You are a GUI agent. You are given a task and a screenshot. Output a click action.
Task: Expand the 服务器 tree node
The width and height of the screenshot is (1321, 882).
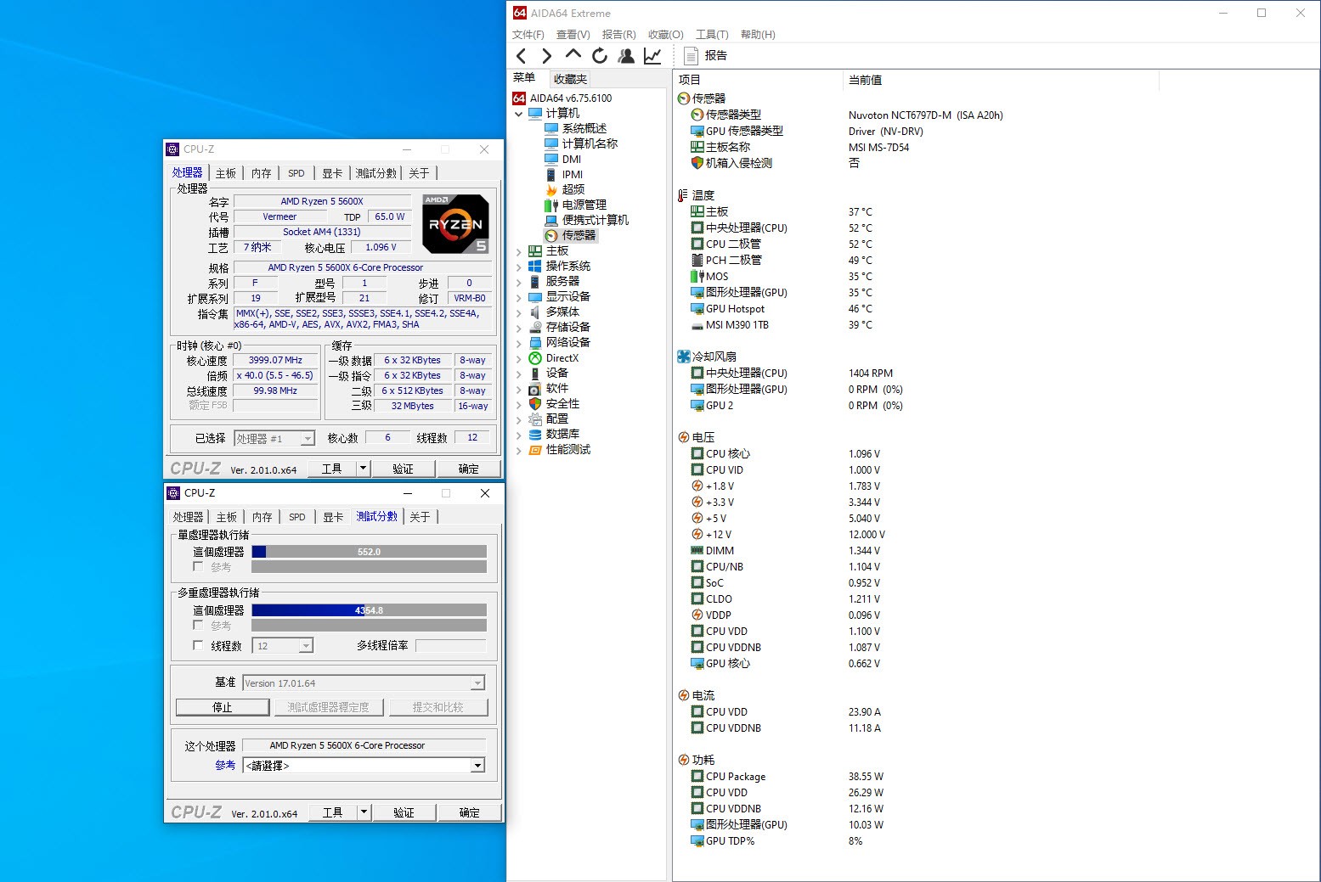point(519,281)
